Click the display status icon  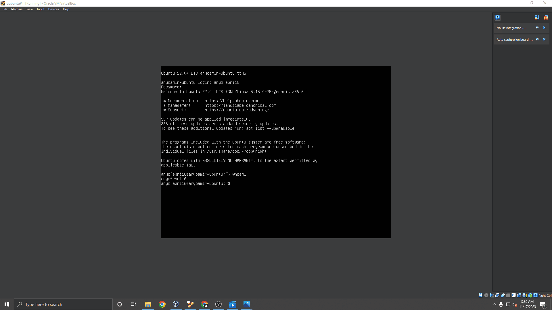click(x=513, y=295)
